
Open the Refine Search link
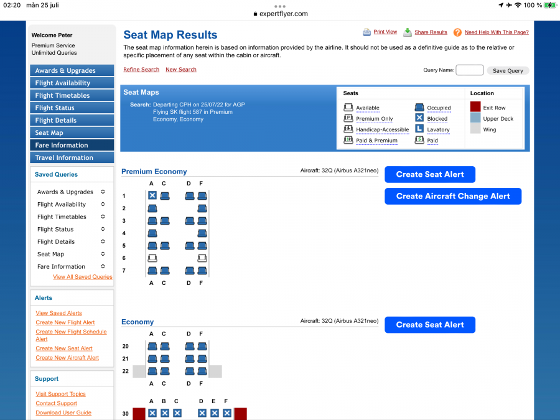pos(141,70)
